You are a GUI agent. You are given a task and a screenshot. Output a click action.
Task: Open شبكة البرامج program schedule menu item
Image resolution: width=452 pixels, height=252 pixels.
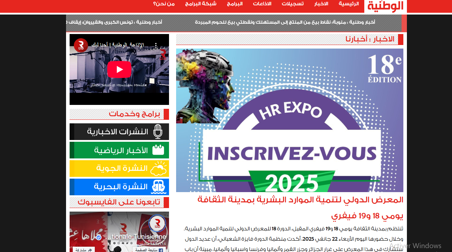pyautogui.click(x=201, y=4)
